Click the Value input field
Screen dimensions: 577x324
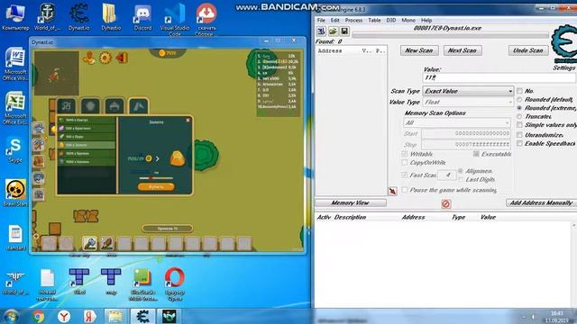[x=499, y=77]
